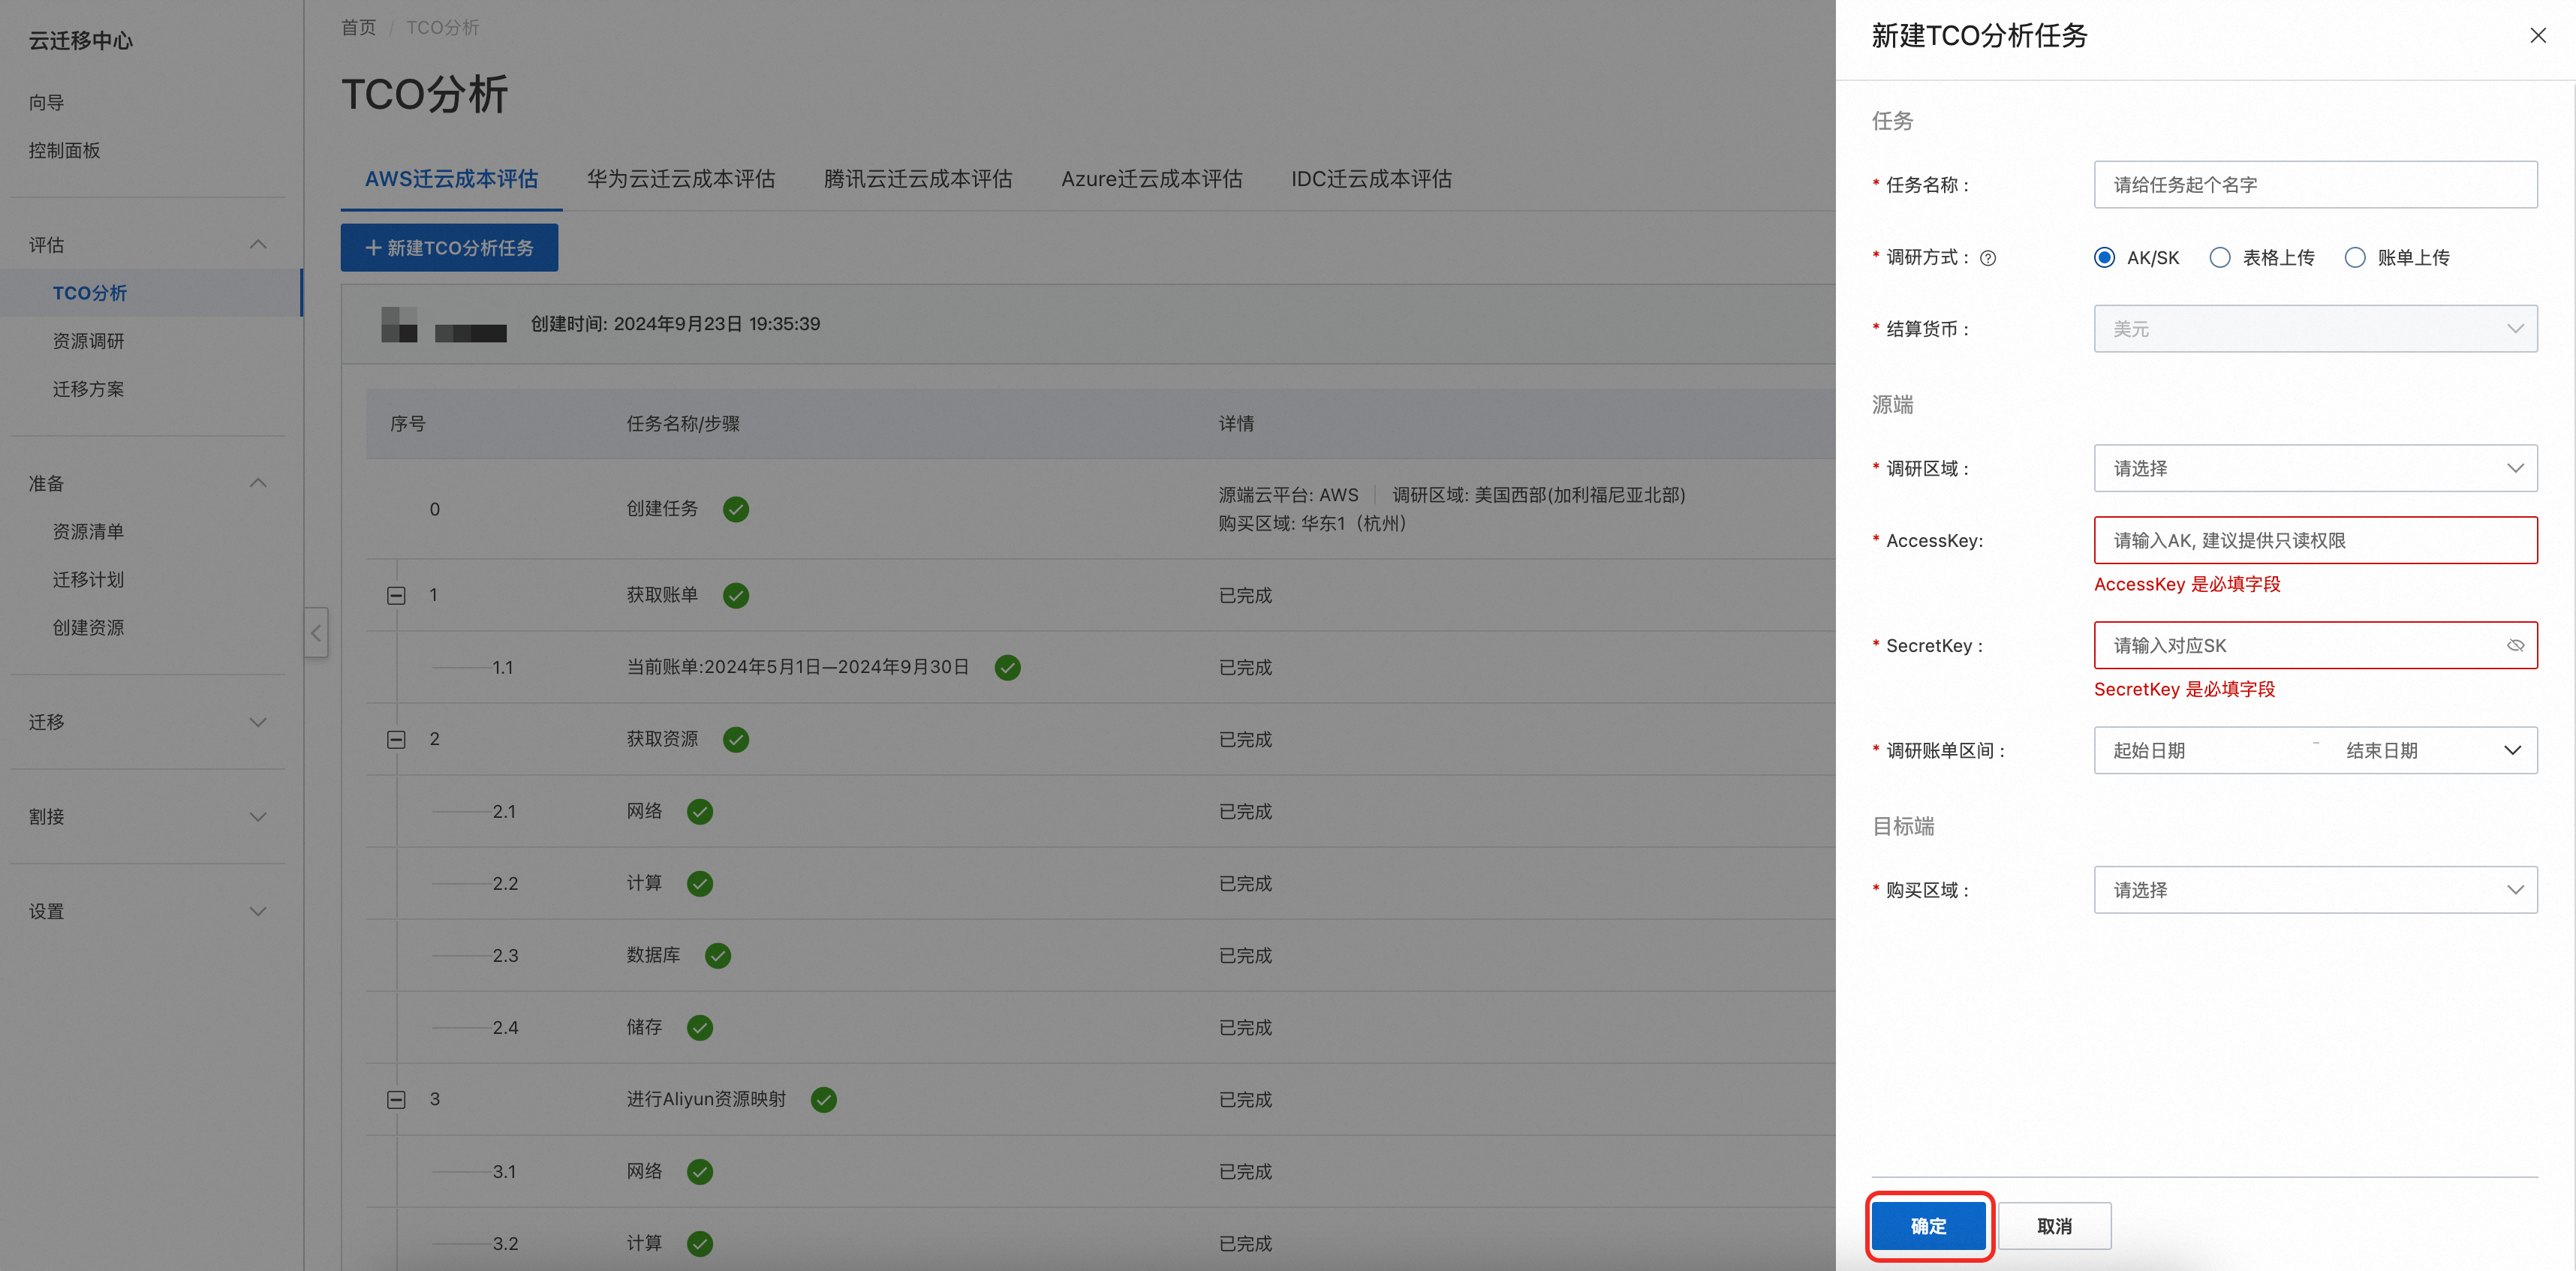Click the help icon next to 调研方式
This screenshot has width=2576, height=1271.
coord(1988,258)
